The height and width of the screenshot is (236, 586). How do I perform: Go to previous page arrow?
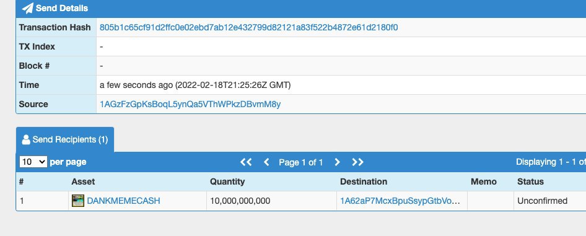pos(266,162)
